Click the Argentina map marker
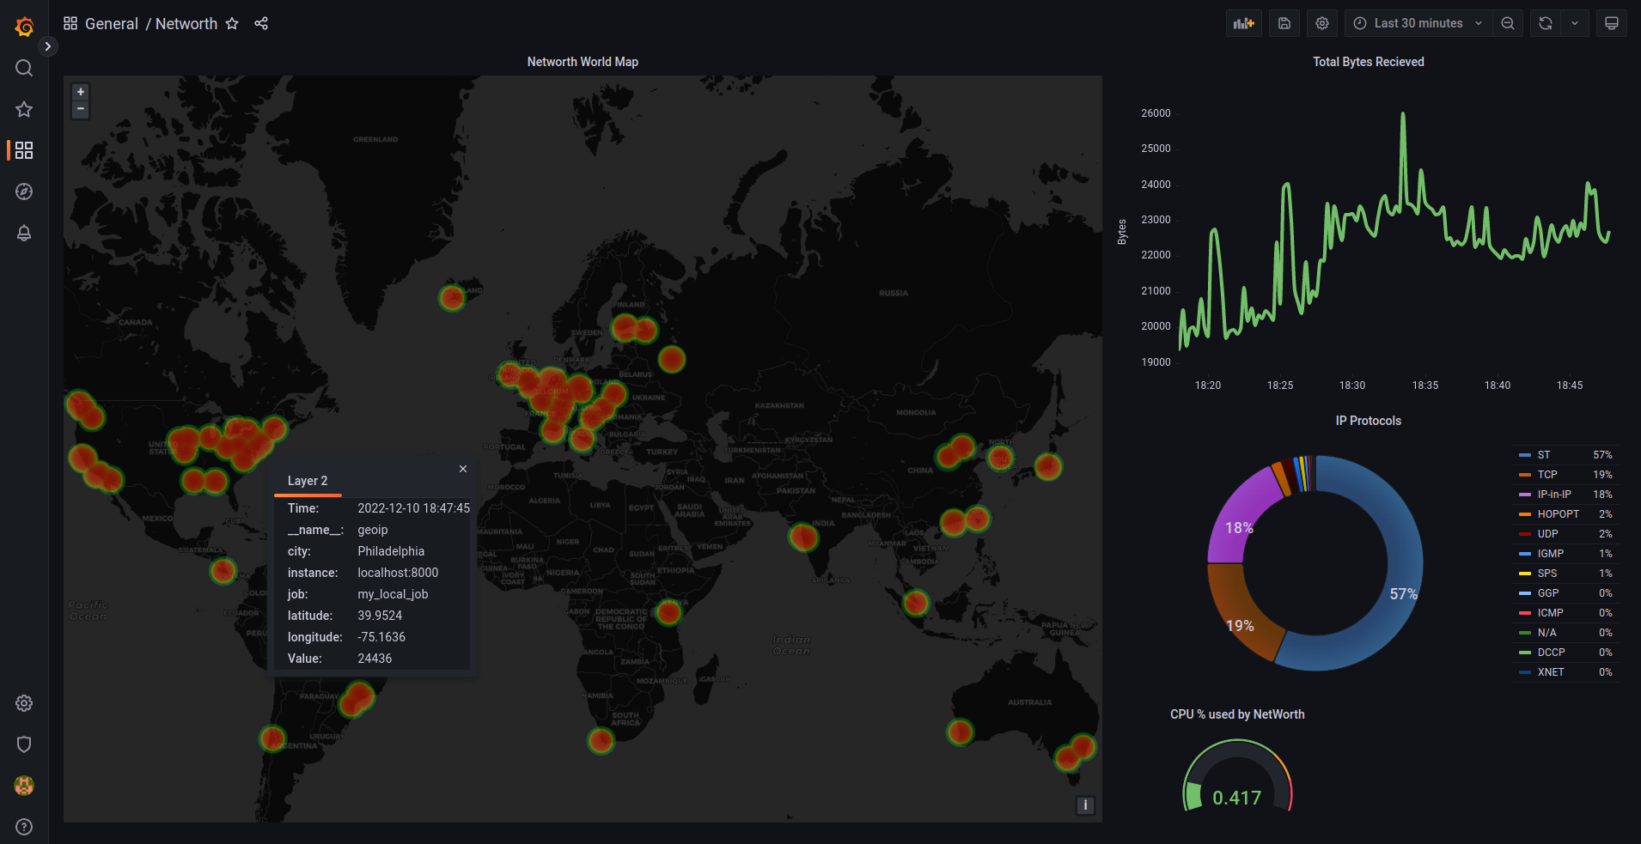This screenshot has height=844, width=1641. tap(272, 738)
